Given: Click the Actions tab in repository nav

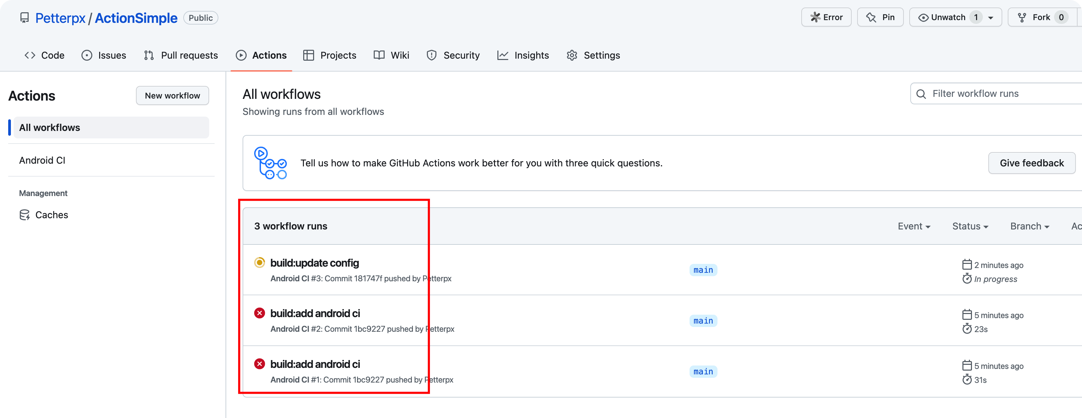Looking at the screenshot, I should pyautogui.click(x=260, y=55).
